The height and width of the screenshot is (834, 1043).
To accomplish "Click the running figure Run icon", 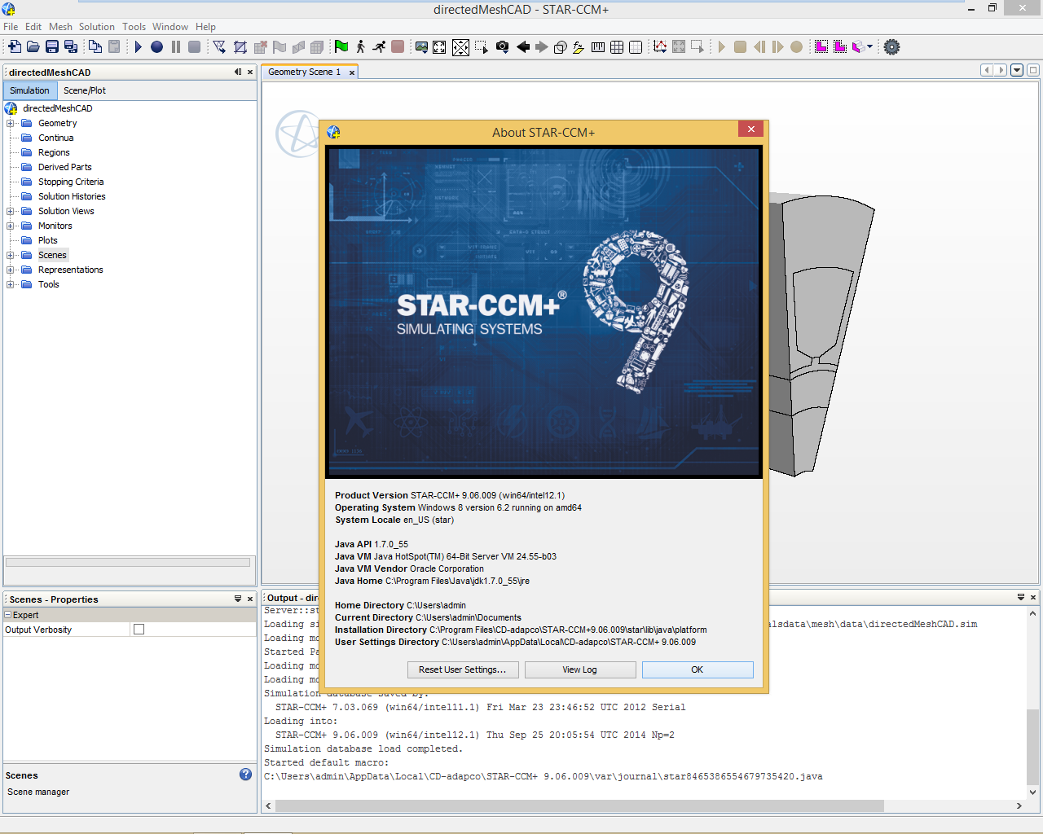I will point(379,47).
